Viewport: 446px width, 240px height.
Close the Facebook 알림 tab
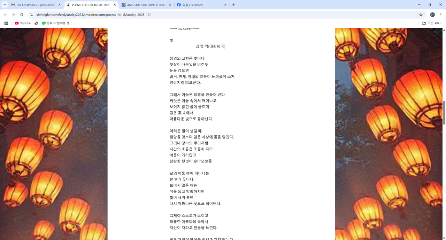point(225,5)
